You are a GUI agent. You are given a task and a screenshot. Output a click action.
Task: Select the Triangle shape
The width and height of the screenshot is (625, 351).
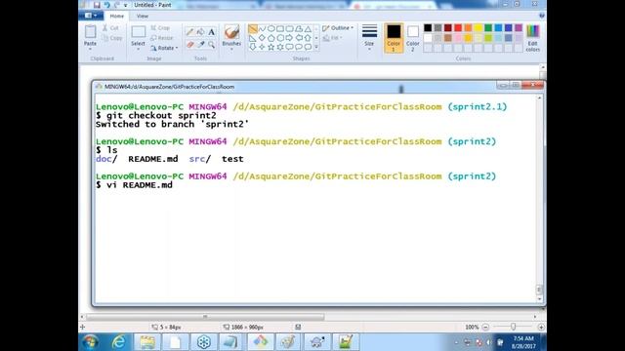click(308, 29)
